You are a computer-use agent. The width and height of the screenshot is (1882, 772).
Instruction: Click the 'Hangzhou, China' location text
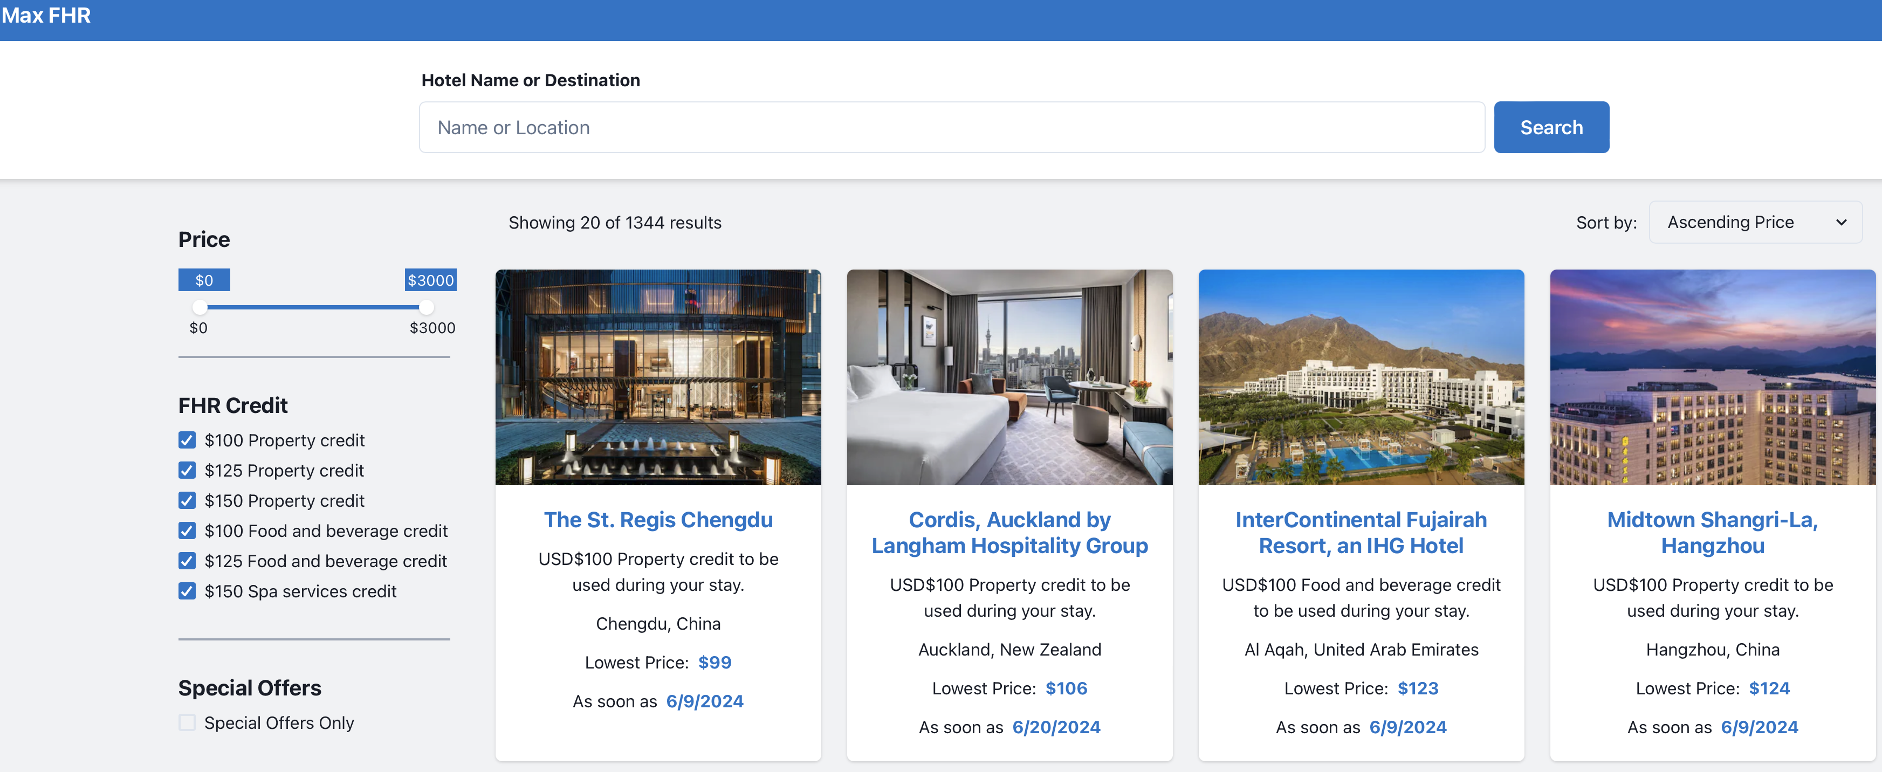click(1712, 649)
